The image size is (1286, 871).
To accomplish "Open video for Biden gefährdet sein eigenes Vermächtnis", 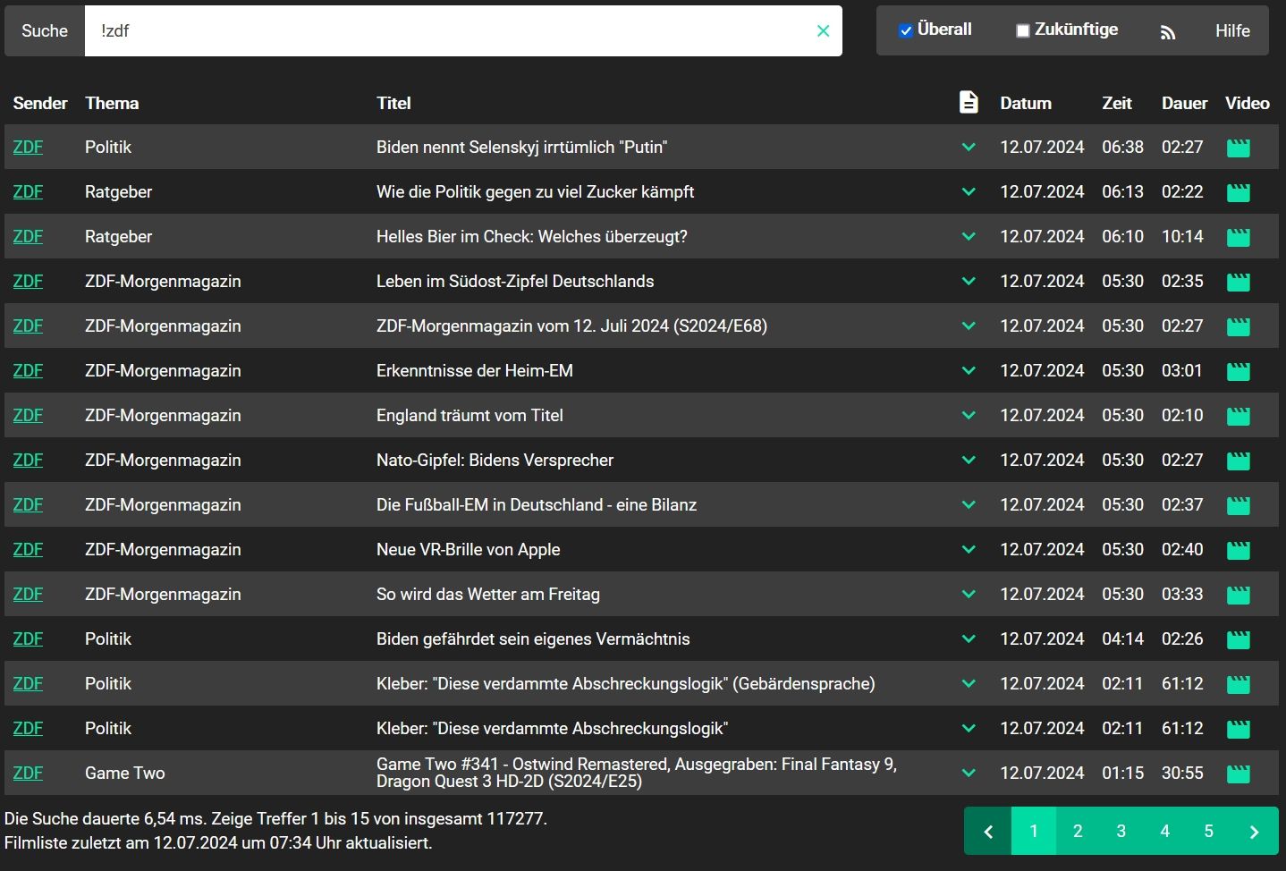I will point(1238,639).
